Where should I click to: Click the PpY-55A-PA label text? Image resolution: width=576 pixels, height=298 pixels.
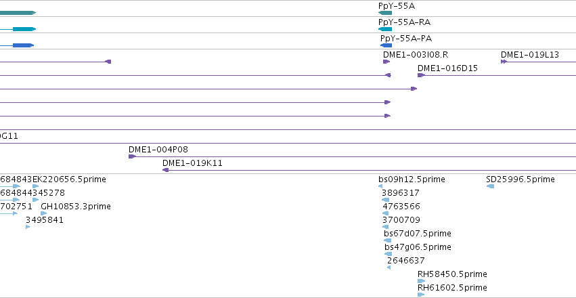[406, 38]
